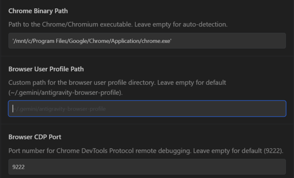
Task: Click the 9222 value in port field
Action: tap(18, 167)
